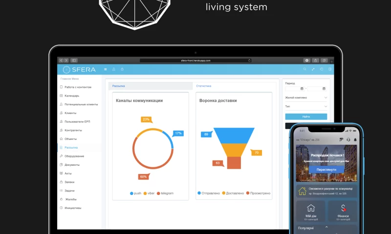Viewport: 391px width, 234px height.
Task: Switch to the Статистика tab
Action: tap(234, 86)
